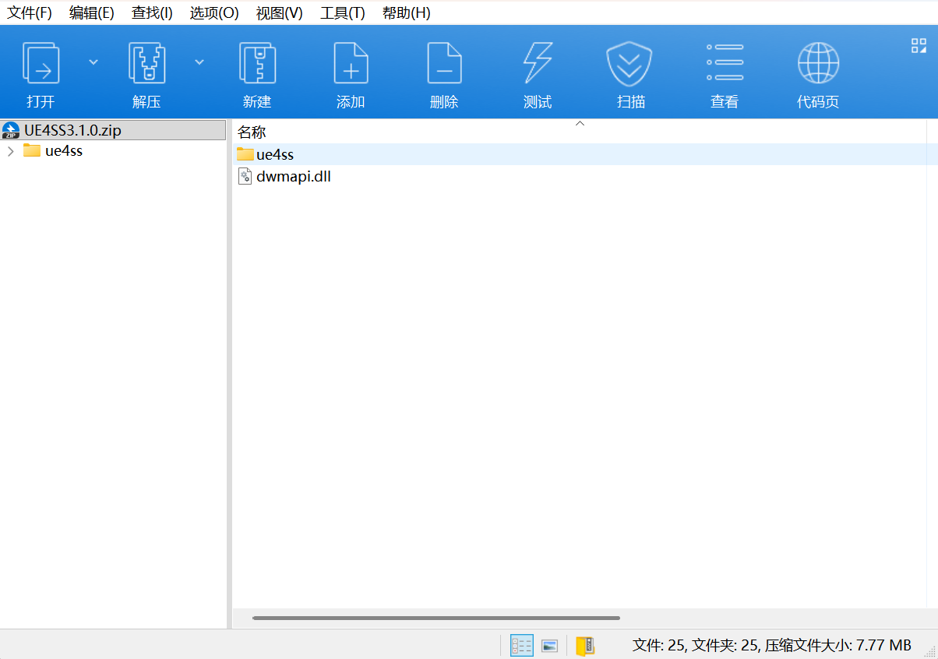Click the 删除 (Delete) file icon
Viewport: 938px width, 659px height.
click(x=444, y=63)
